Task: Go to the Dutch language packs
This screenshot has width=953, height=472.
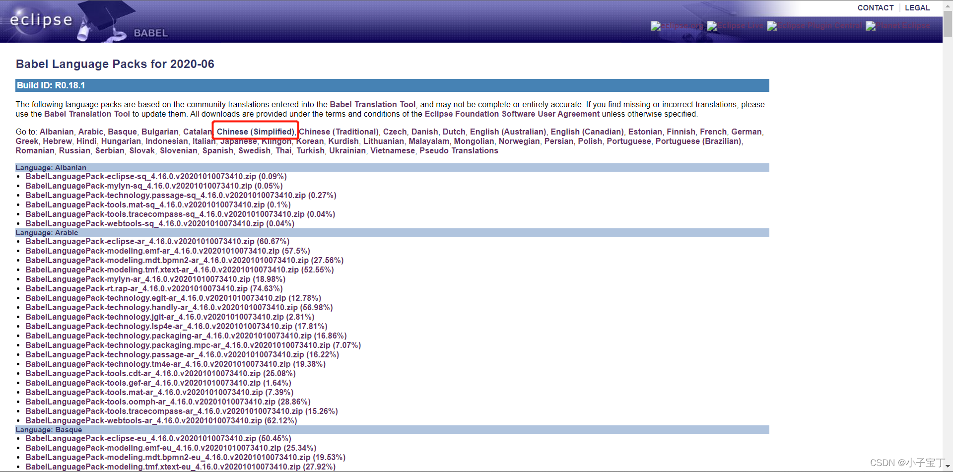Action: [x=454, y=132]
